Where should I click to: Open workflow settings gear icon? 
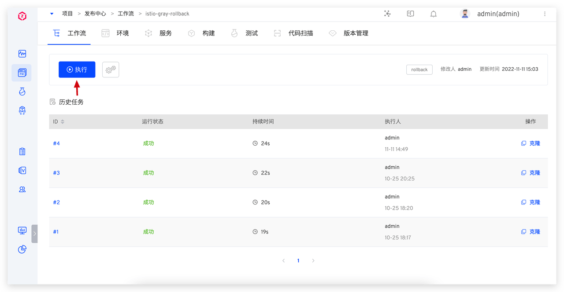pyautogui.click(x=111, y=69)
